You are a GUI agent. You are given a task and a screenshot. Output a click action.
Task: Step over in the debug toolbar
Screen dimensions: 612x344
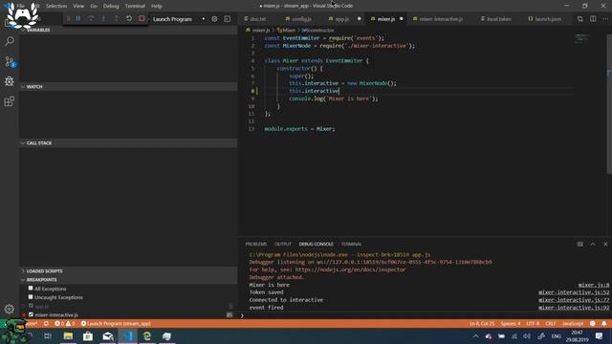(x=91, y=19)
